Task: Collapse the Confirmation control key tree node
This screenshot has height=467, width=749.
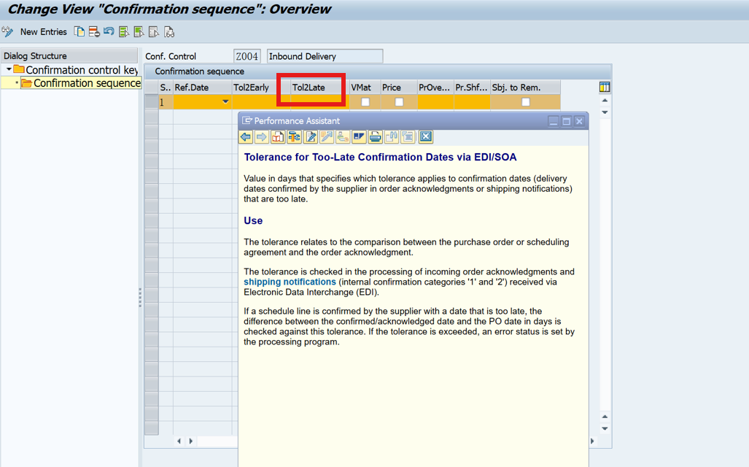Action: (x=9, y=70)
